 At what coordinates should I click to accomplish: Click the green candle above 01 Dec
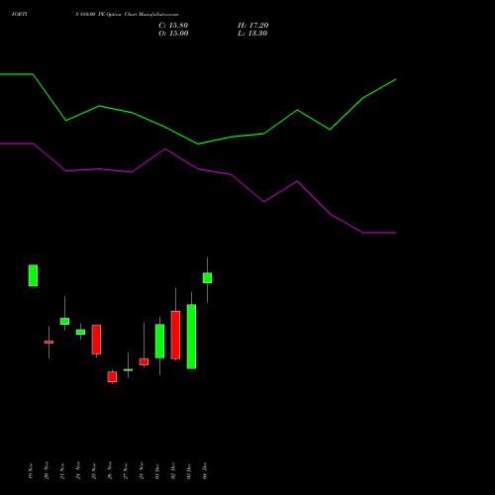(159, 342)
